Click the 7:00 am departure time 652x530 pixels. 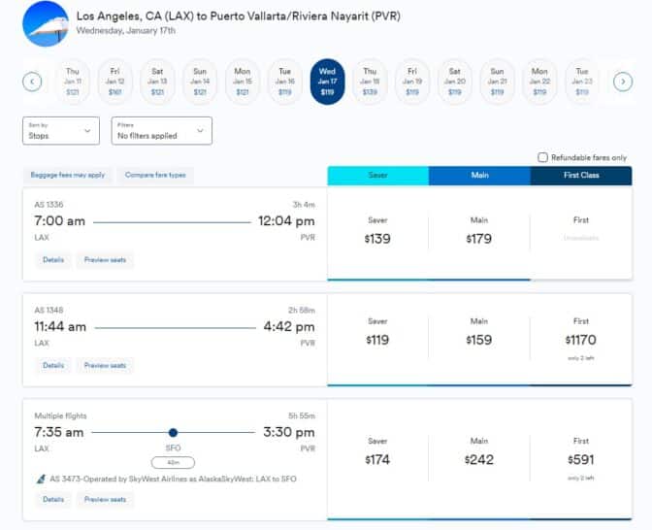pos(59,221)
